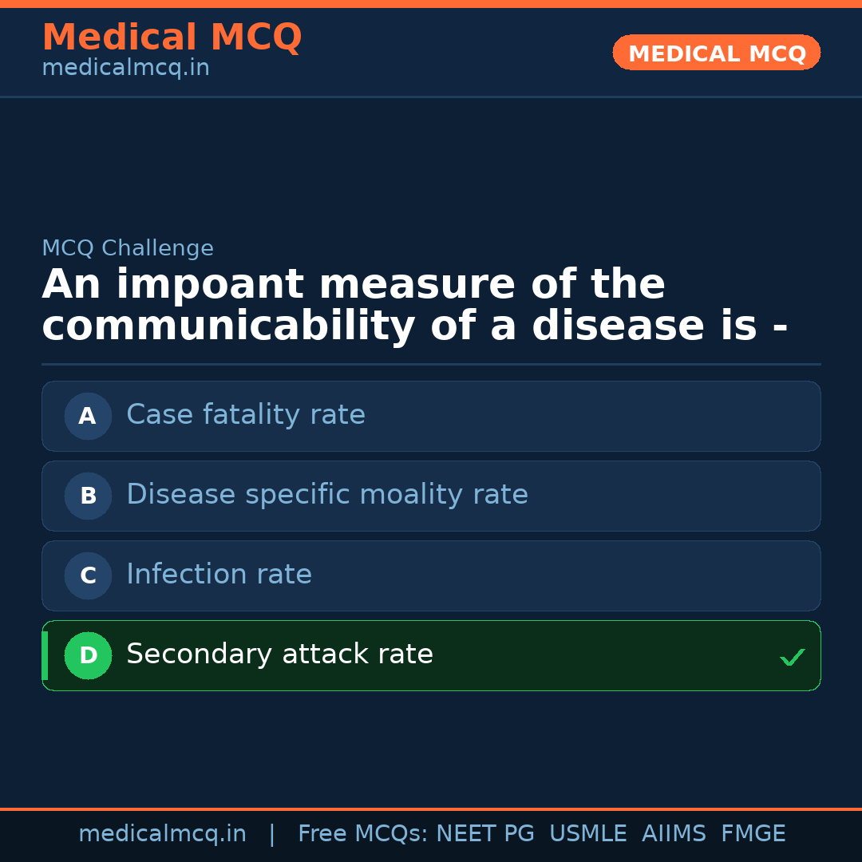Click the orange MEDICAL MCQ badge

[716, 53]
